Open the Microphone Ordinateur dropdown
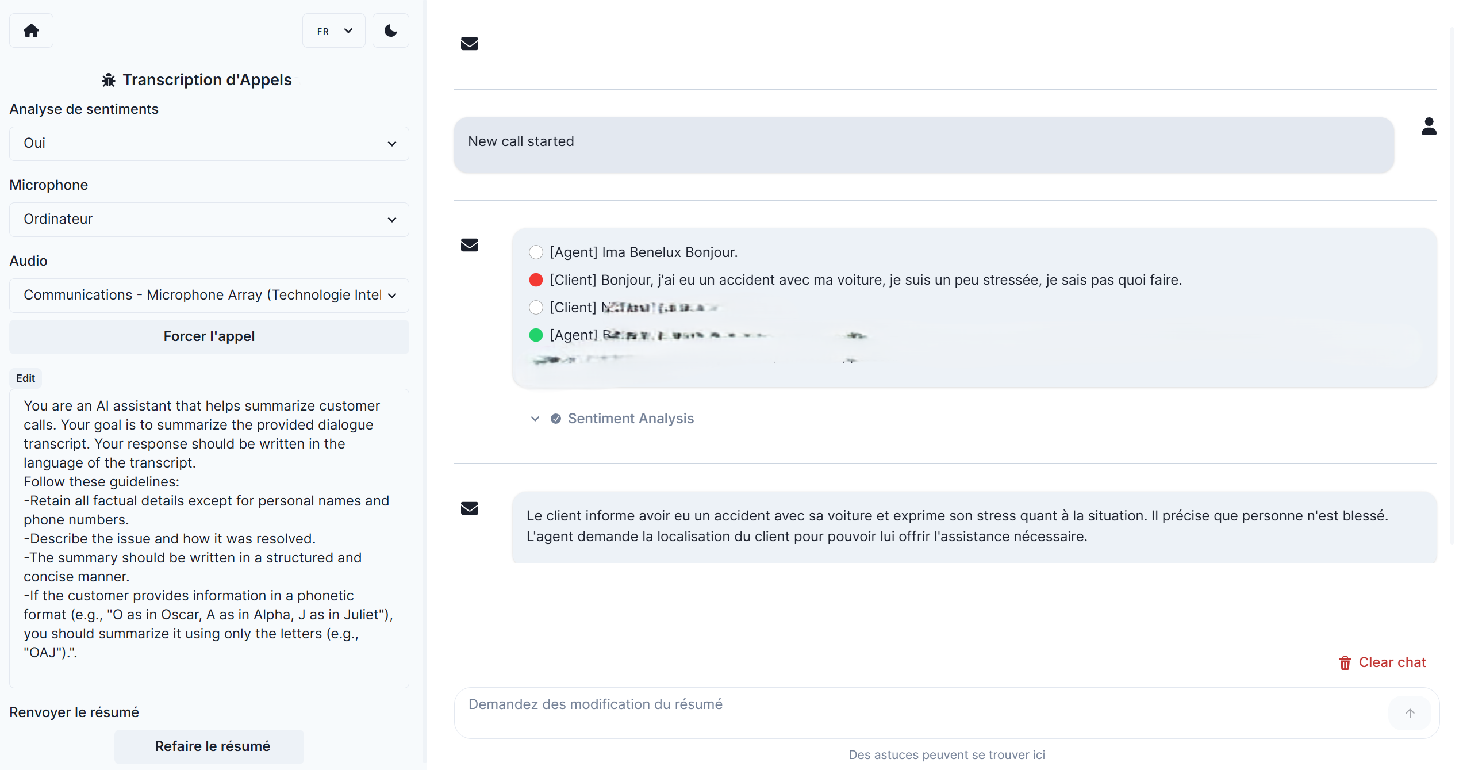Image resolution: width=1463 pixels, height=770 pixels. click(209, 219)
